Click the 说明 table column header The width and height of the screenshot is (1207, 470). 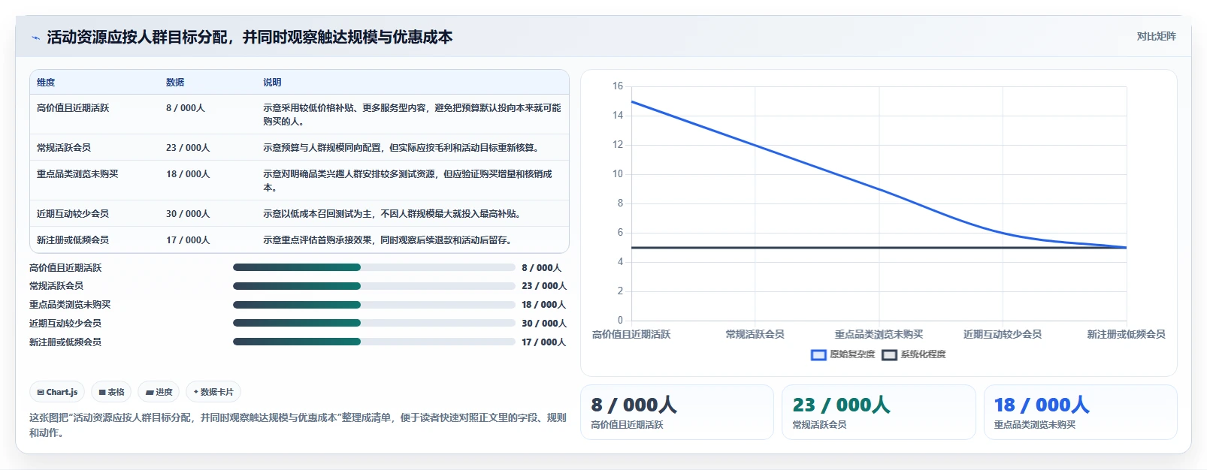[x=272, y=83]
